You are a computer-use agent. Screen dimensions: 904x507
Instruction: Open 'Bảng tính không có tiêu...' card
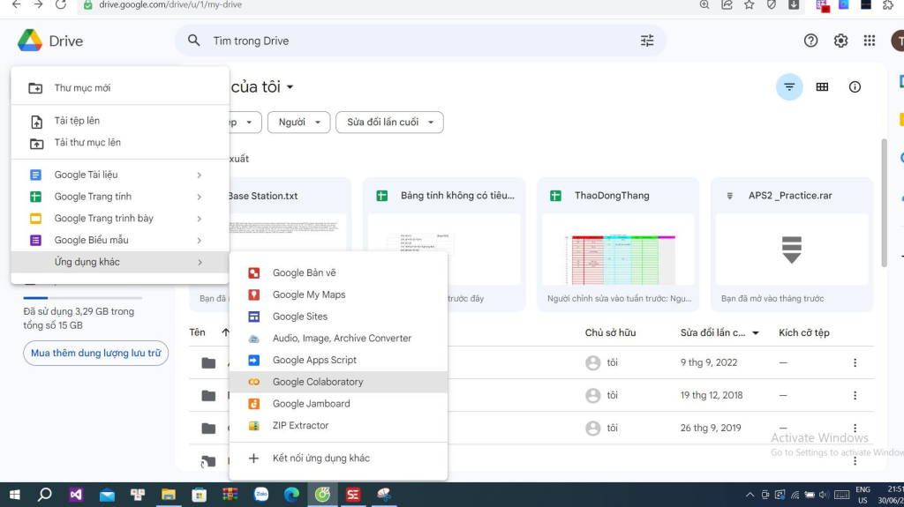pos(444,245)
